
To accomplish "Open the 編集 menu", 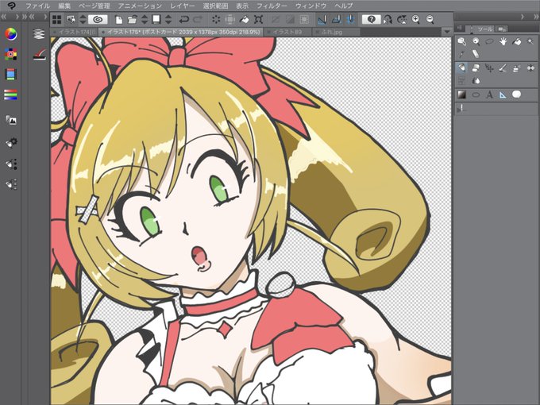I will click(64, 6).
